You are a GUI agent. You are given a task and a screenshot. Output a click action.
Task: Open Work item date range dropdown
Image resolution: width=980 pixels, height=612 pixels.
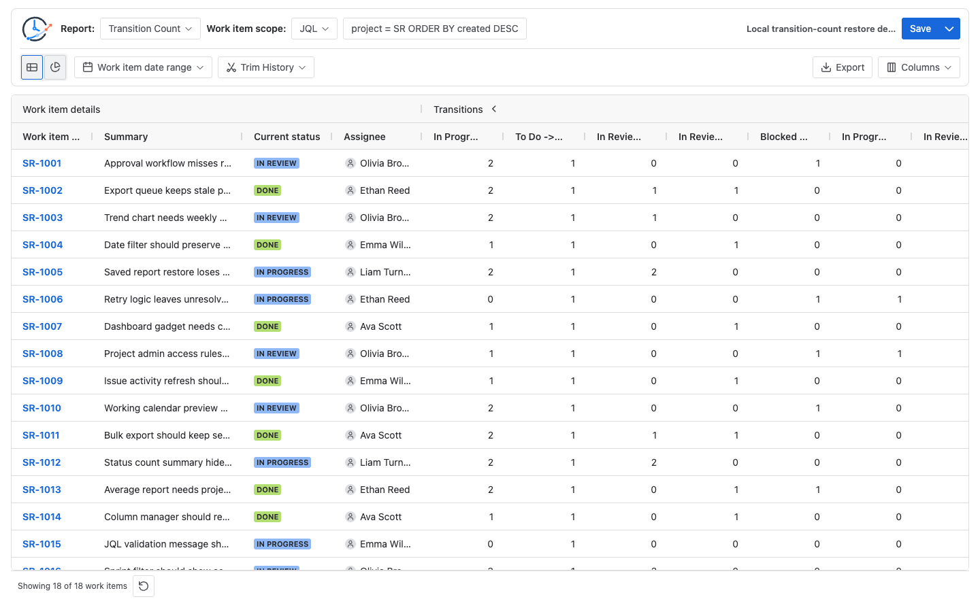click(143, 67)
